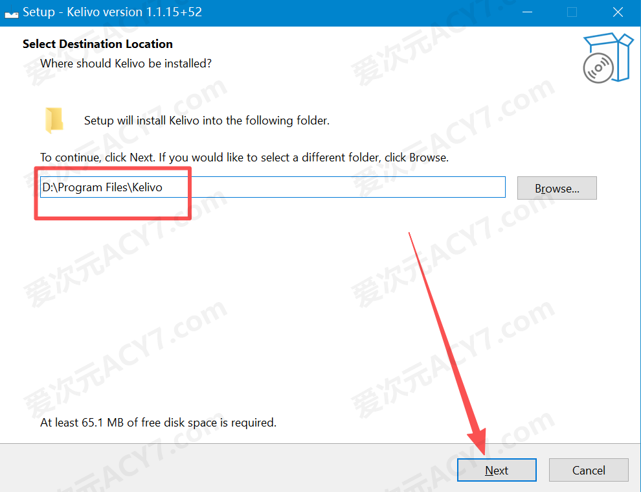Click the yellow folder icon
The image size is (641, 492).
click(x=54, y=121)
